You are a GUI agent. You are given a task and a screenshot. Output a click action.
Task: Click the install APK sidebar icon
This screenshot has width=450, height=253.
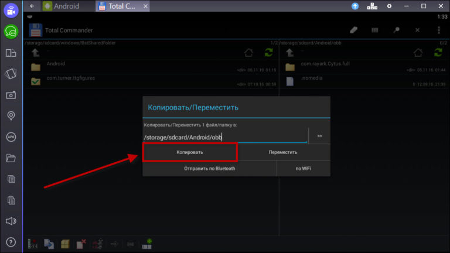[11, 136]
